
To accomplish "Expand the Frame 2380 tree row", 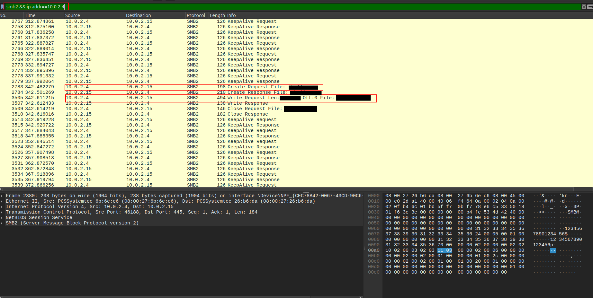I will pos(2,196).
